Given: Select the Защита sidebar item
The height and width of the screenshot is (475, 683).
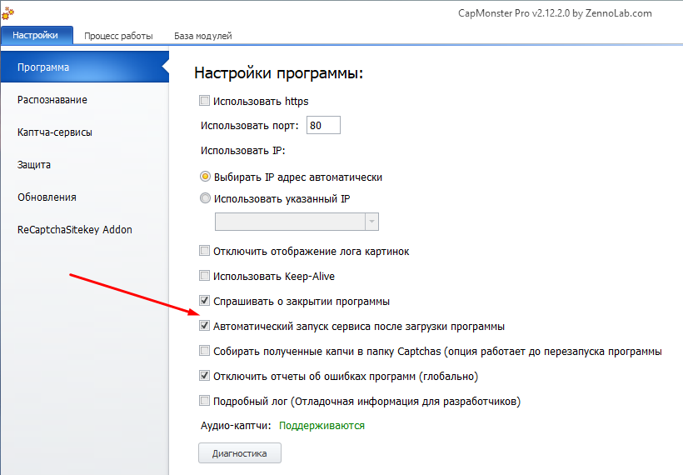Looking at the screenshot, I should (34, 165).
